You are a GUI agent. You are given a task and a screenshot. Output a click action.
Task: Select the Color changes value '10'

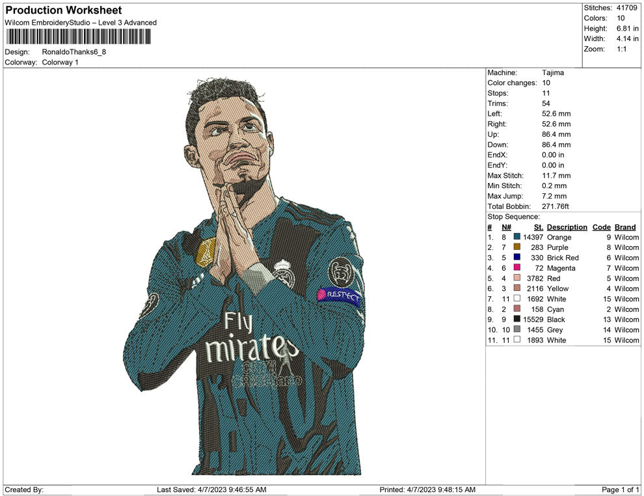546,83
